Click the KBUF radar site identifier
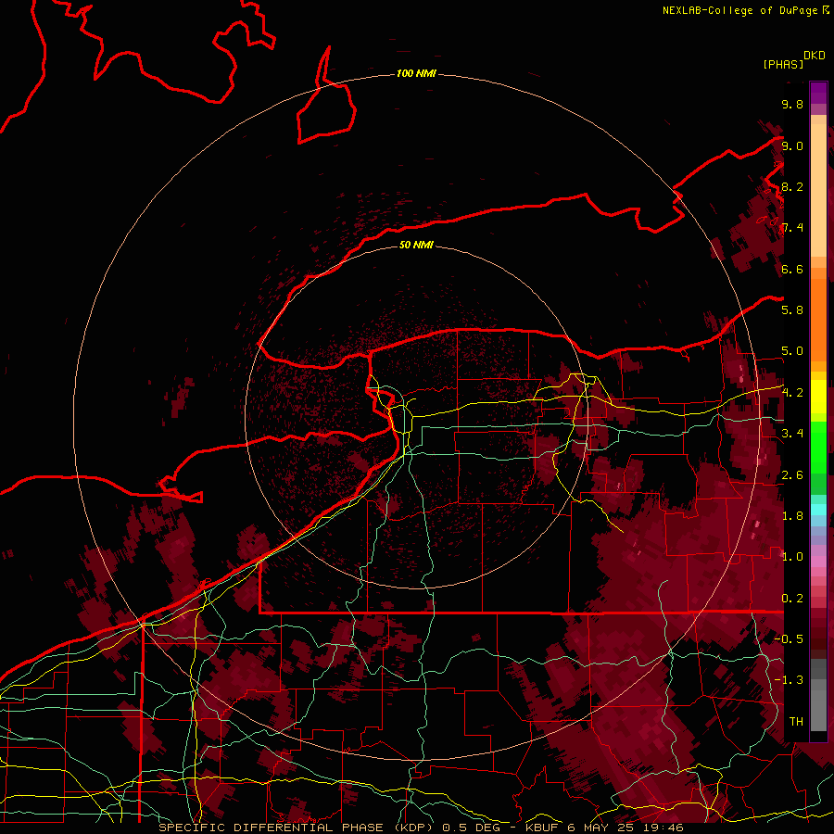This screenshot has height=834, width=834. (542, 828)
